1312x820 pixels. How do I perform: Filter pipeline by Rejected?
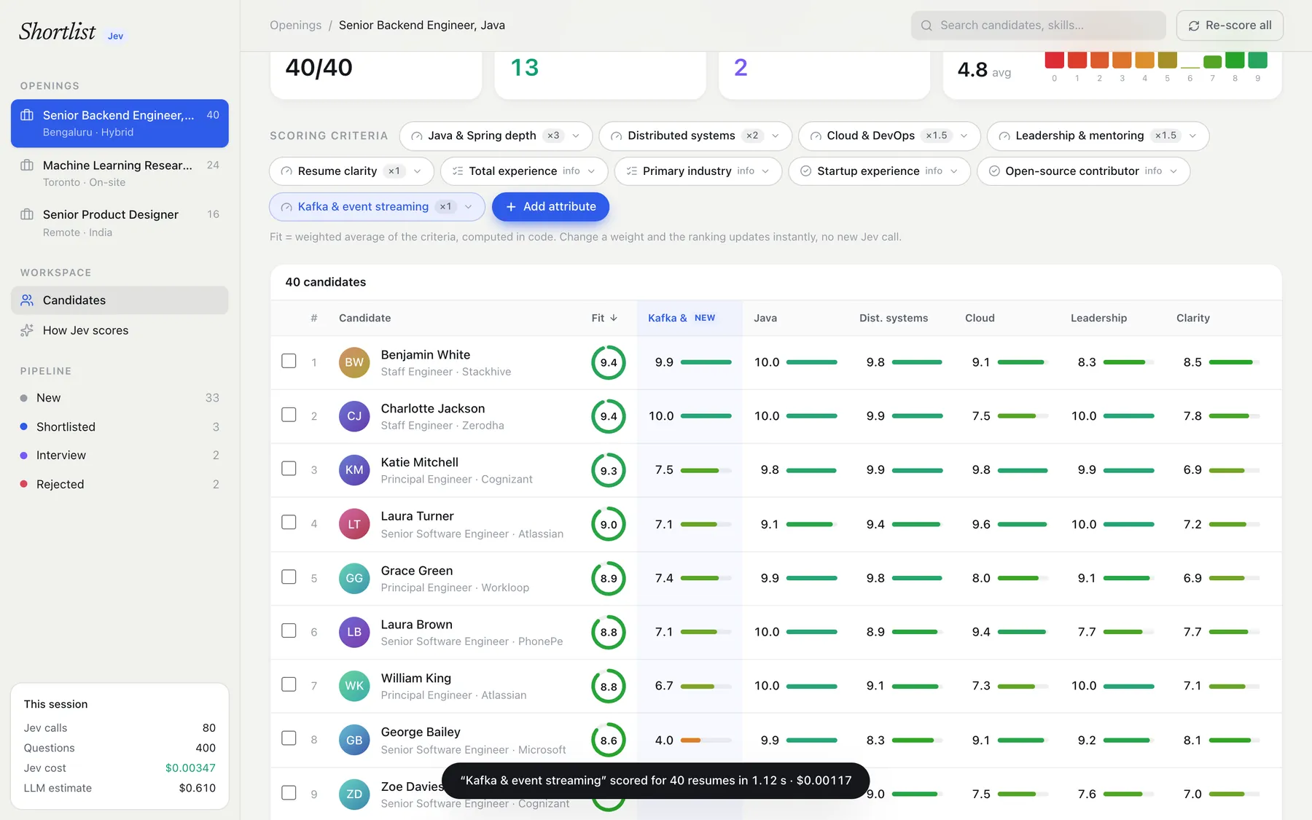click(120, 484)
